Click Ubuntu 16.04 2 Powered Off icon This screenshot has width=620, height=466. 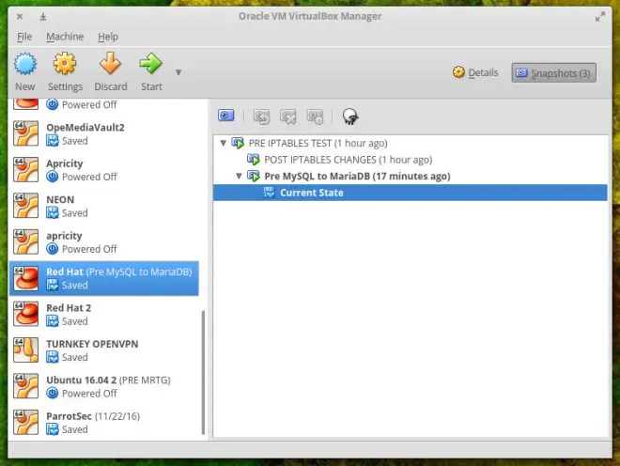coord(53,394)
